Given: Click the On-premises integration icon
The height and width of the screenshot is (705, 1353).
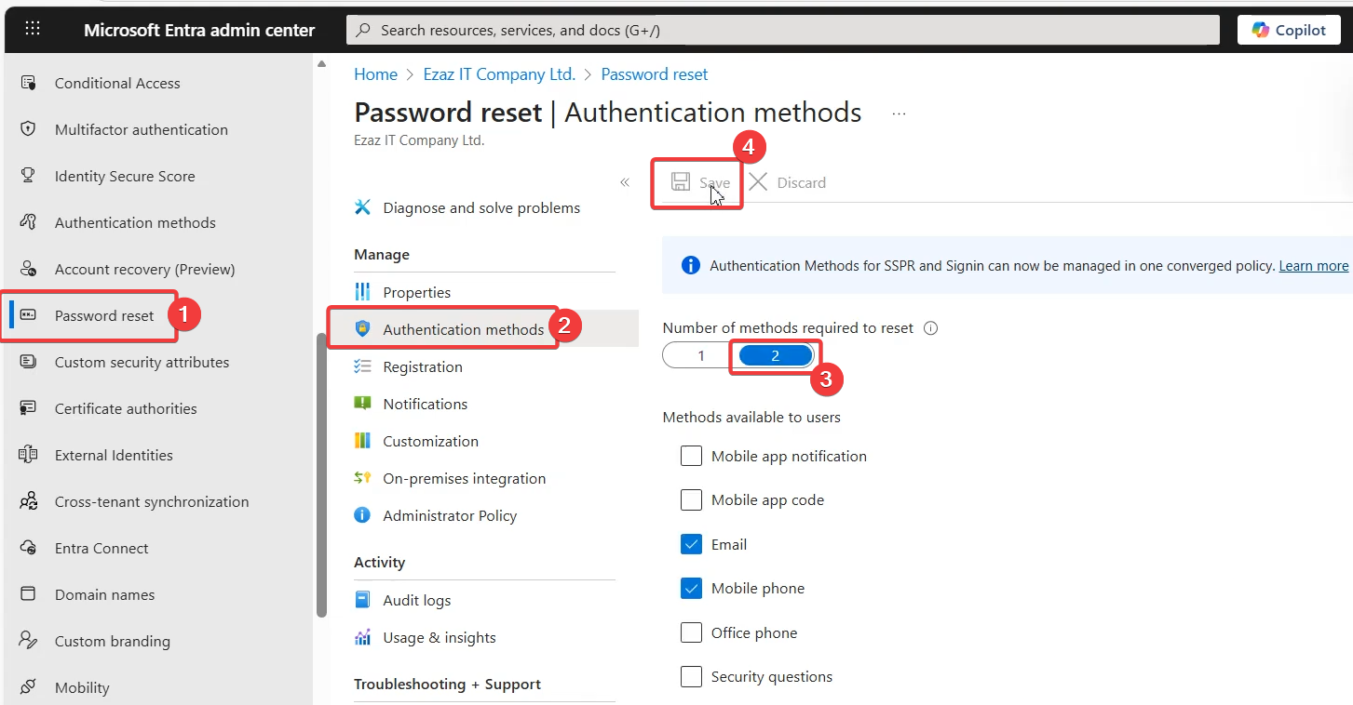Looking at the screenshot, I should point(363,478).
